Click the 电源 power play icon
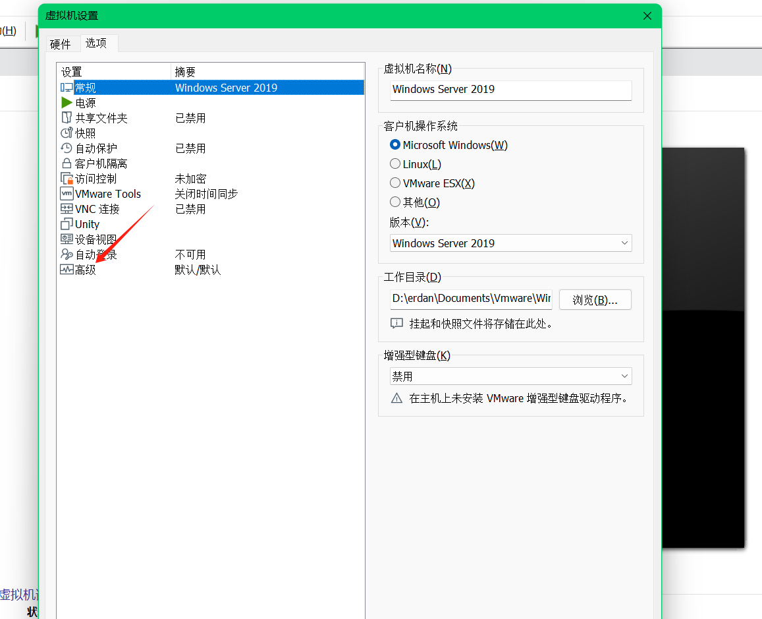This screenshot has width=762, height=619. [67, 103]
